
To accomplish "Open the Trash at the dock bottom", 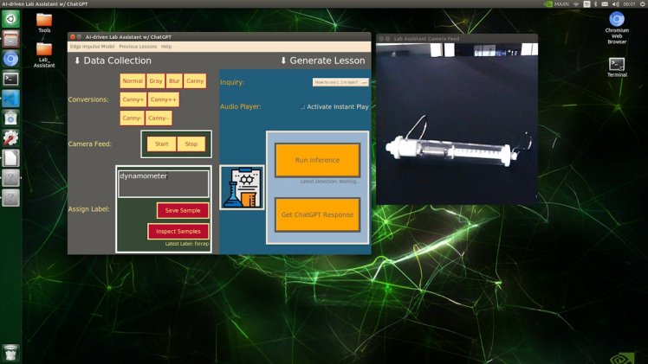I will [x=10, y=354].
